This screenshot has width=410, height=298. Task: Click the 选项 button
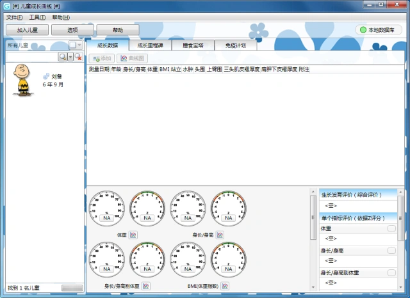(72, 29)
